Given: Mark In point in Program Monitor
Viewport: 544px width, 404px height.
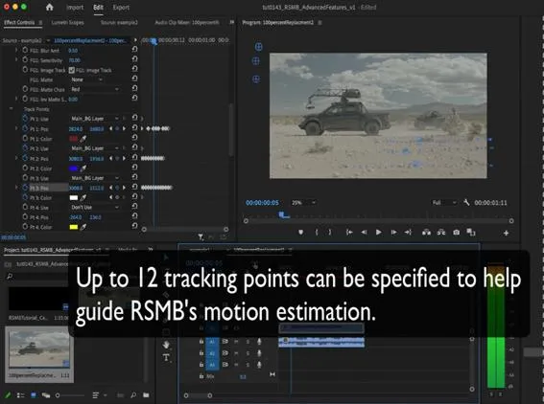Looking at the screenshot, I should 317,233.
